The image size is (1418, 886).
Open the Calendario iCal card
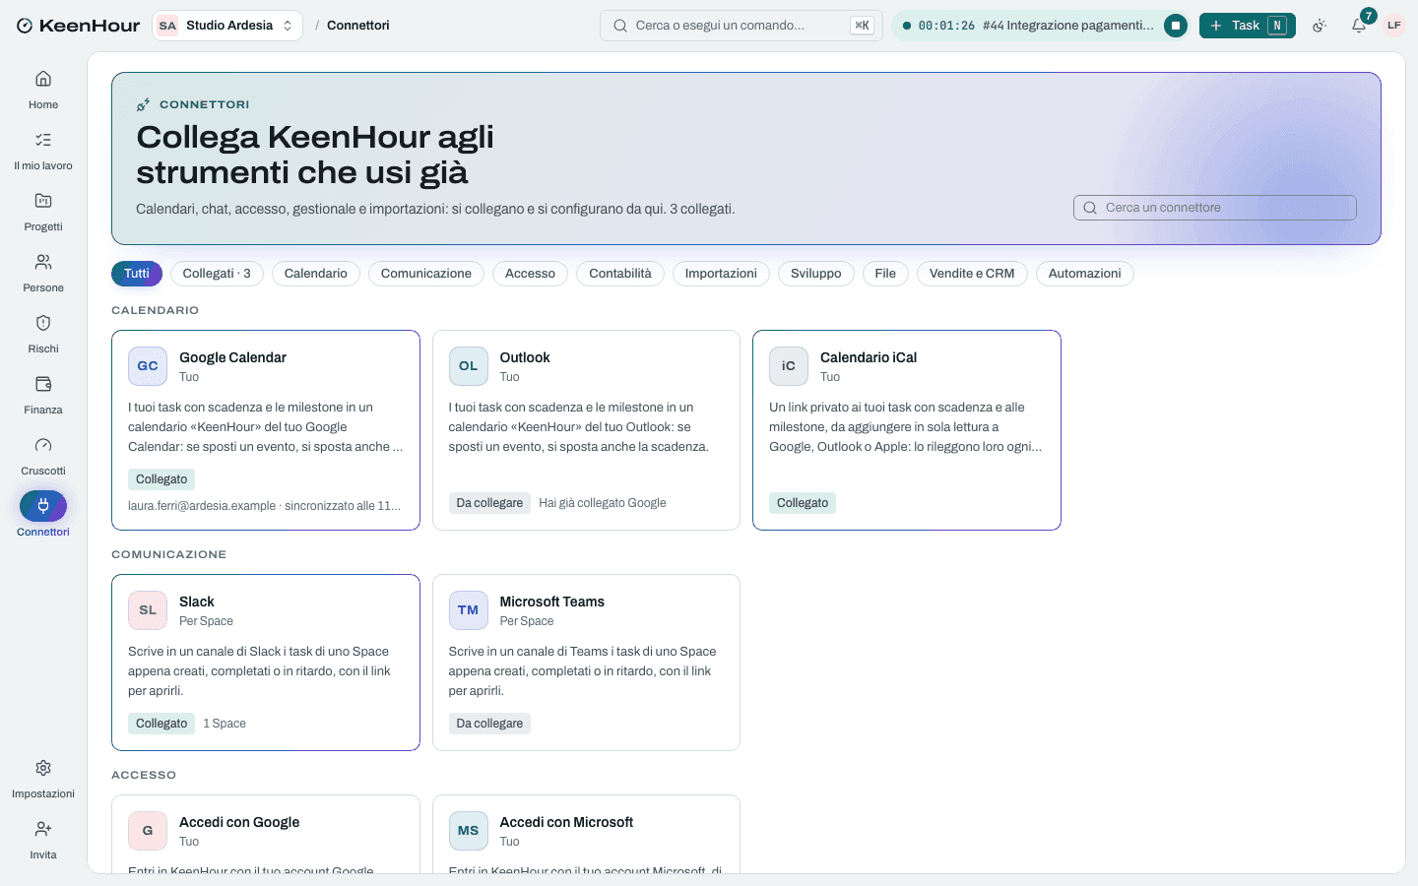[907, 430]
